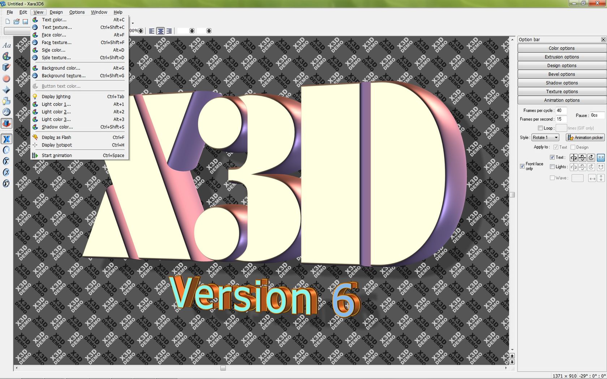Choose Background color... menu entry

coord(79,68)
